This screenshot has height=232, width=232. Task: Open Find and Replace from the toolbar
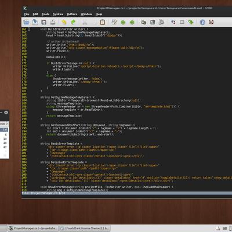pyautogui.click(x=114, y=22)
